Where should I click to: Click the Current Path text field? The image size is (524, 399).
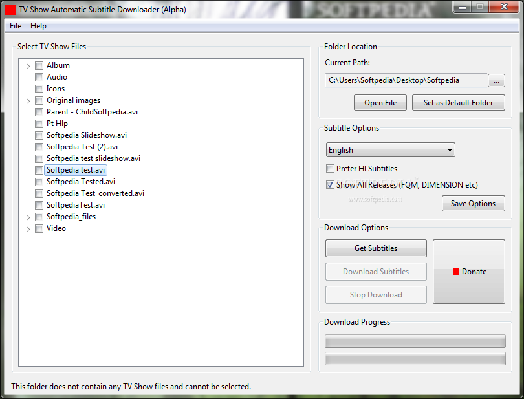point(406,80)
